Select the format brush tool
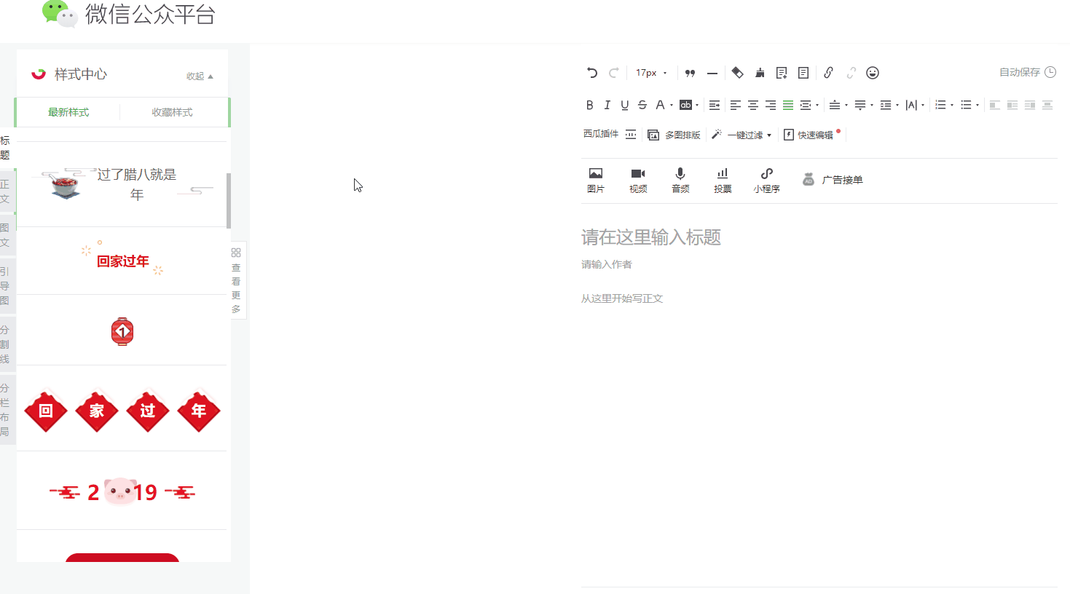Screen dimensions: 1070x594 (x=760, y=73)
